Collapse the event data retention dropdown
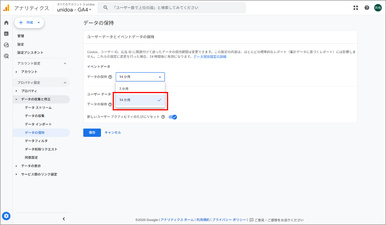 (x=140, y=77)
